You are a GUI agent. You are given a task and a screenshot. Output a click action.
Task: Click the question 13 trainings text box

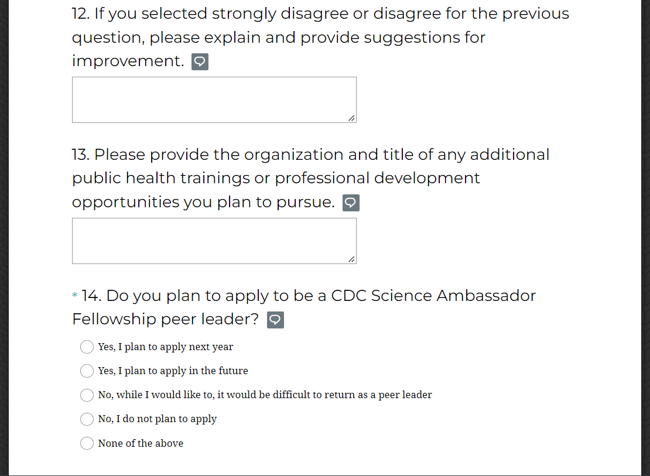[214, 241]
